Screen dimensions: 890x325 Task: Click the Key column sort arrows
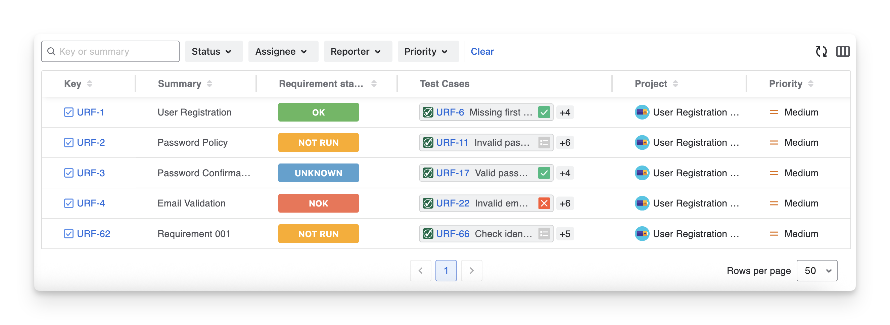click(x=90, y=84)
